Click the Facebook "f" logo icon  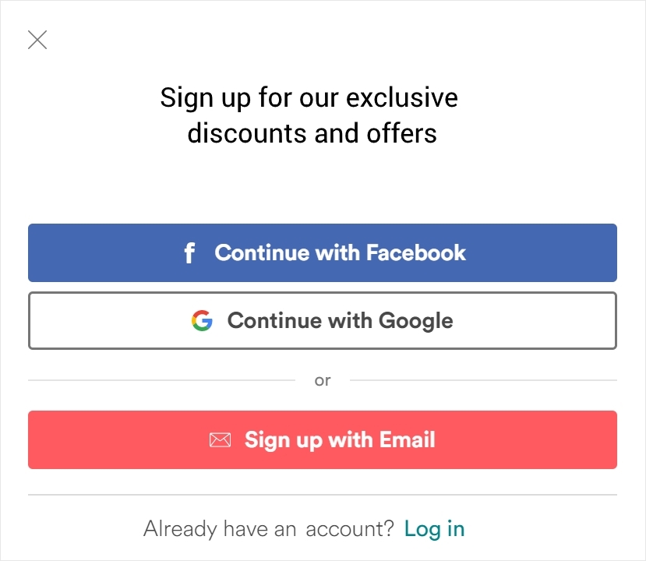189,253
